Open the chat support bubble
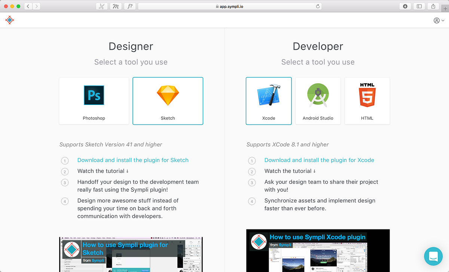Screen dimensions: 449x272 [x=433, y=256]
